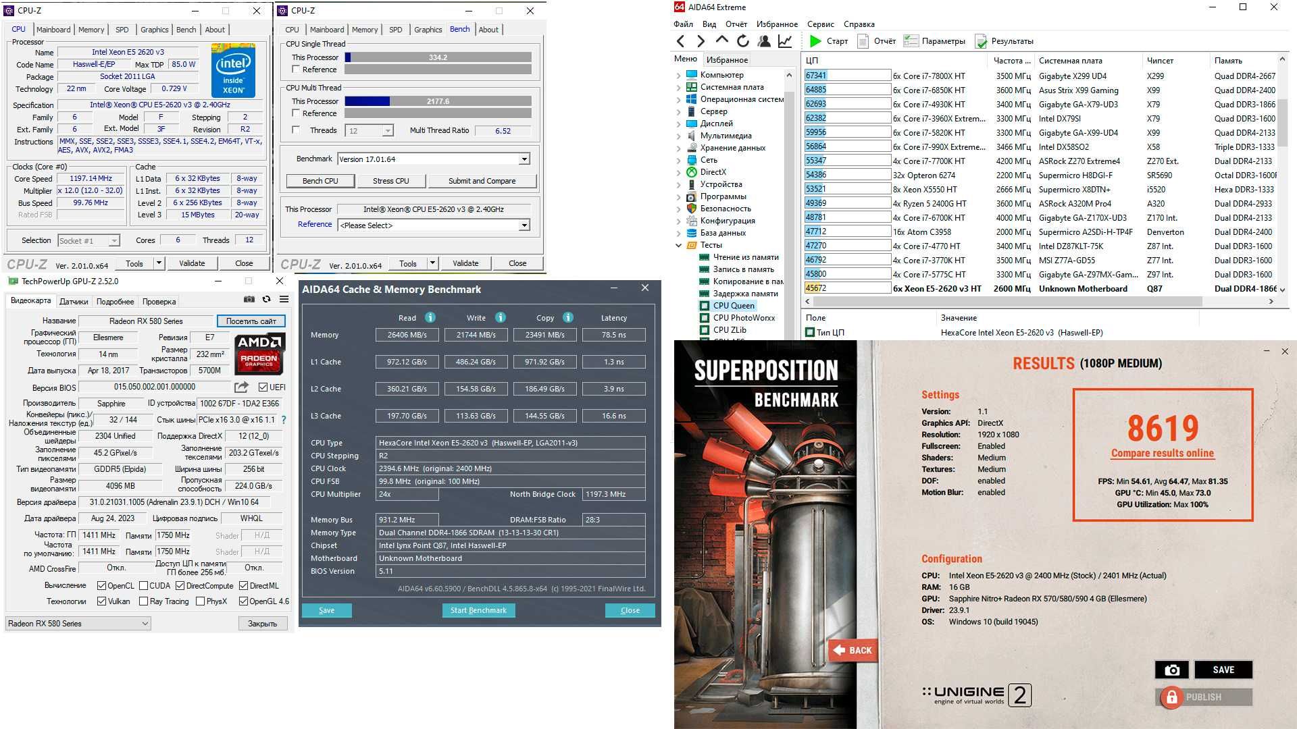Click info icon next to Write column
This screenshot has width=1297, height=729.
tap(500, 317)
